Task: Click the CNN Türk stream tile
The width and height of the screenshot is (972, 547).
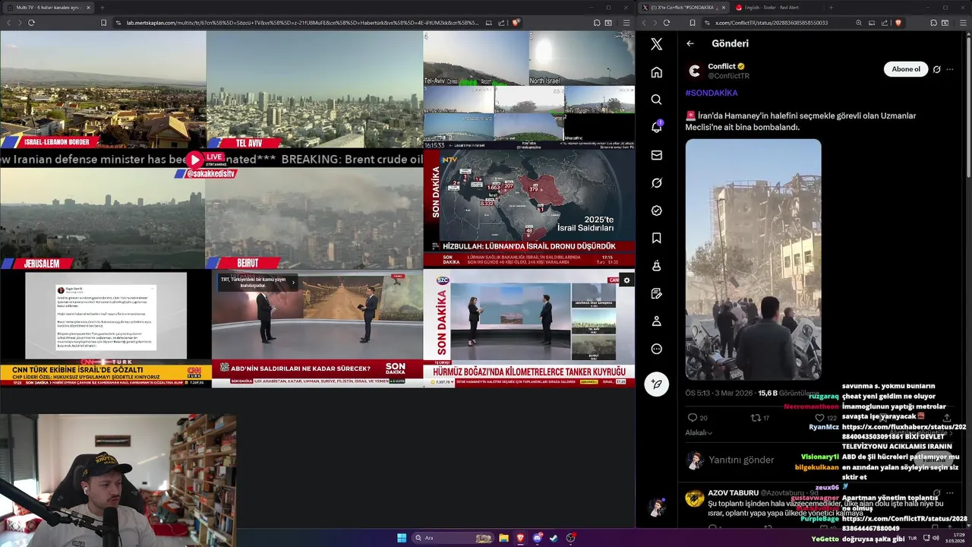Action: click(x=106, y=328)
